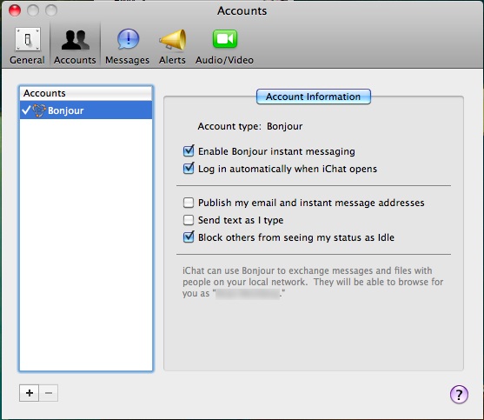This screenshot has height=420, width=484.
Task: Click the Accounts window title text
Action: [x=242, y=10]
